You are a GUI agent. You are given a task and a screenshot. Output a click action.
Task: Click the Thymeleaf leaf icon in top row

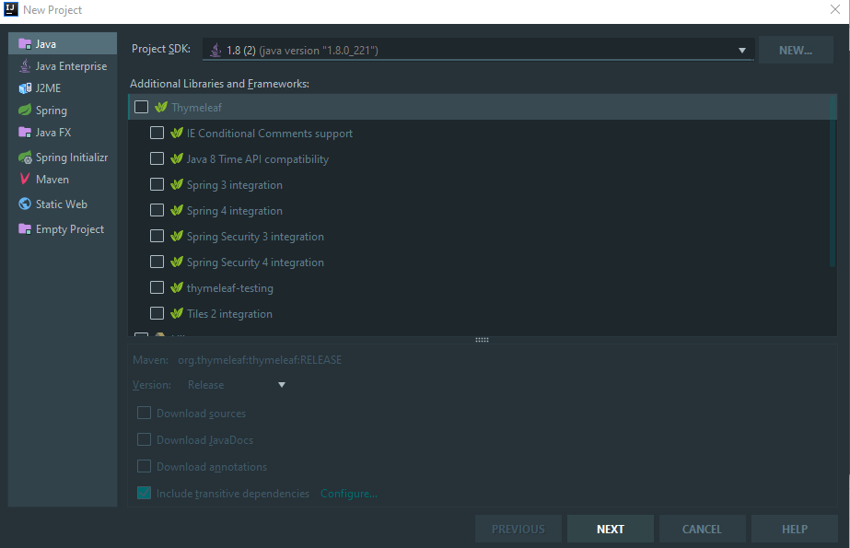161,107
